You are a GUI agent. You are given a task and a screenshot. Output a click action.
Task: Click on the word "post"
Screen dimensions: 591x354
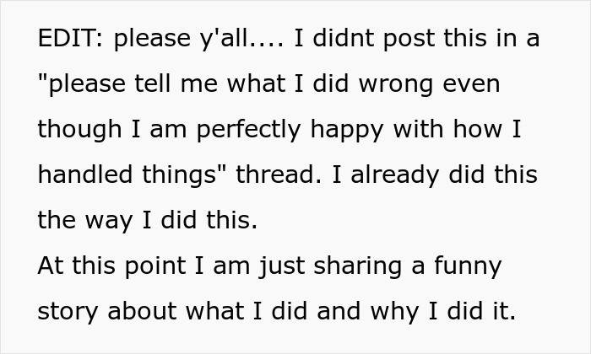pos(410,39)
